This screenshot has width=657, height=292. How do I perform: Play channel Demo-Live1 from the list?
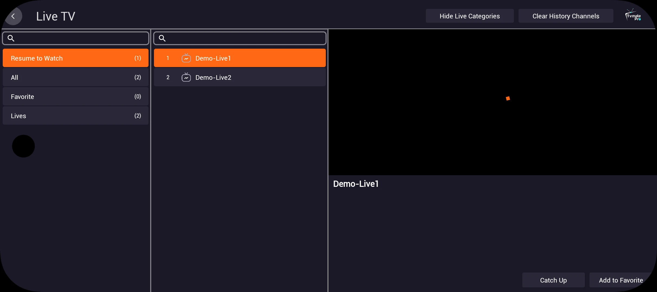pos(240,58)
